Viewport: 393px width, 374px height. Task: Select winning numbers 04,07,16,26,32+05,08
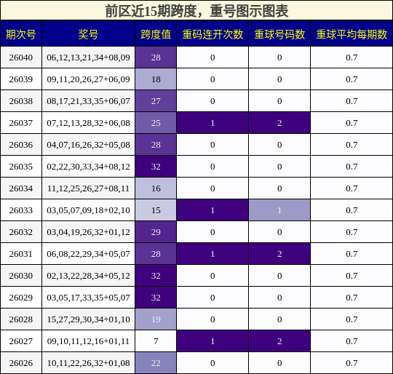(89, 145)
